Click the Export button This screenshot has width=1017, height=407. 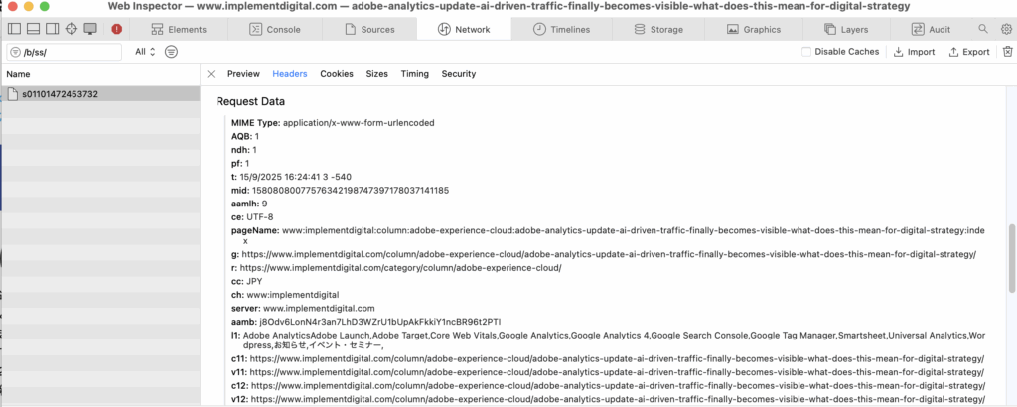tap(969, 52)
